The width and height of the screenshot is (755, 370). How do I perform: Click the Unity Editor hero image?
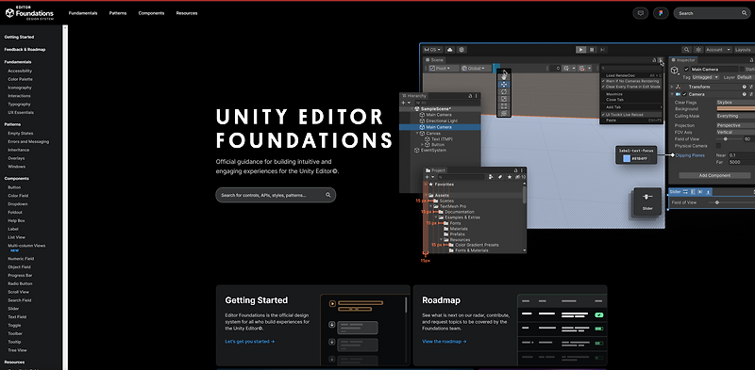click(x=577, y=153)
